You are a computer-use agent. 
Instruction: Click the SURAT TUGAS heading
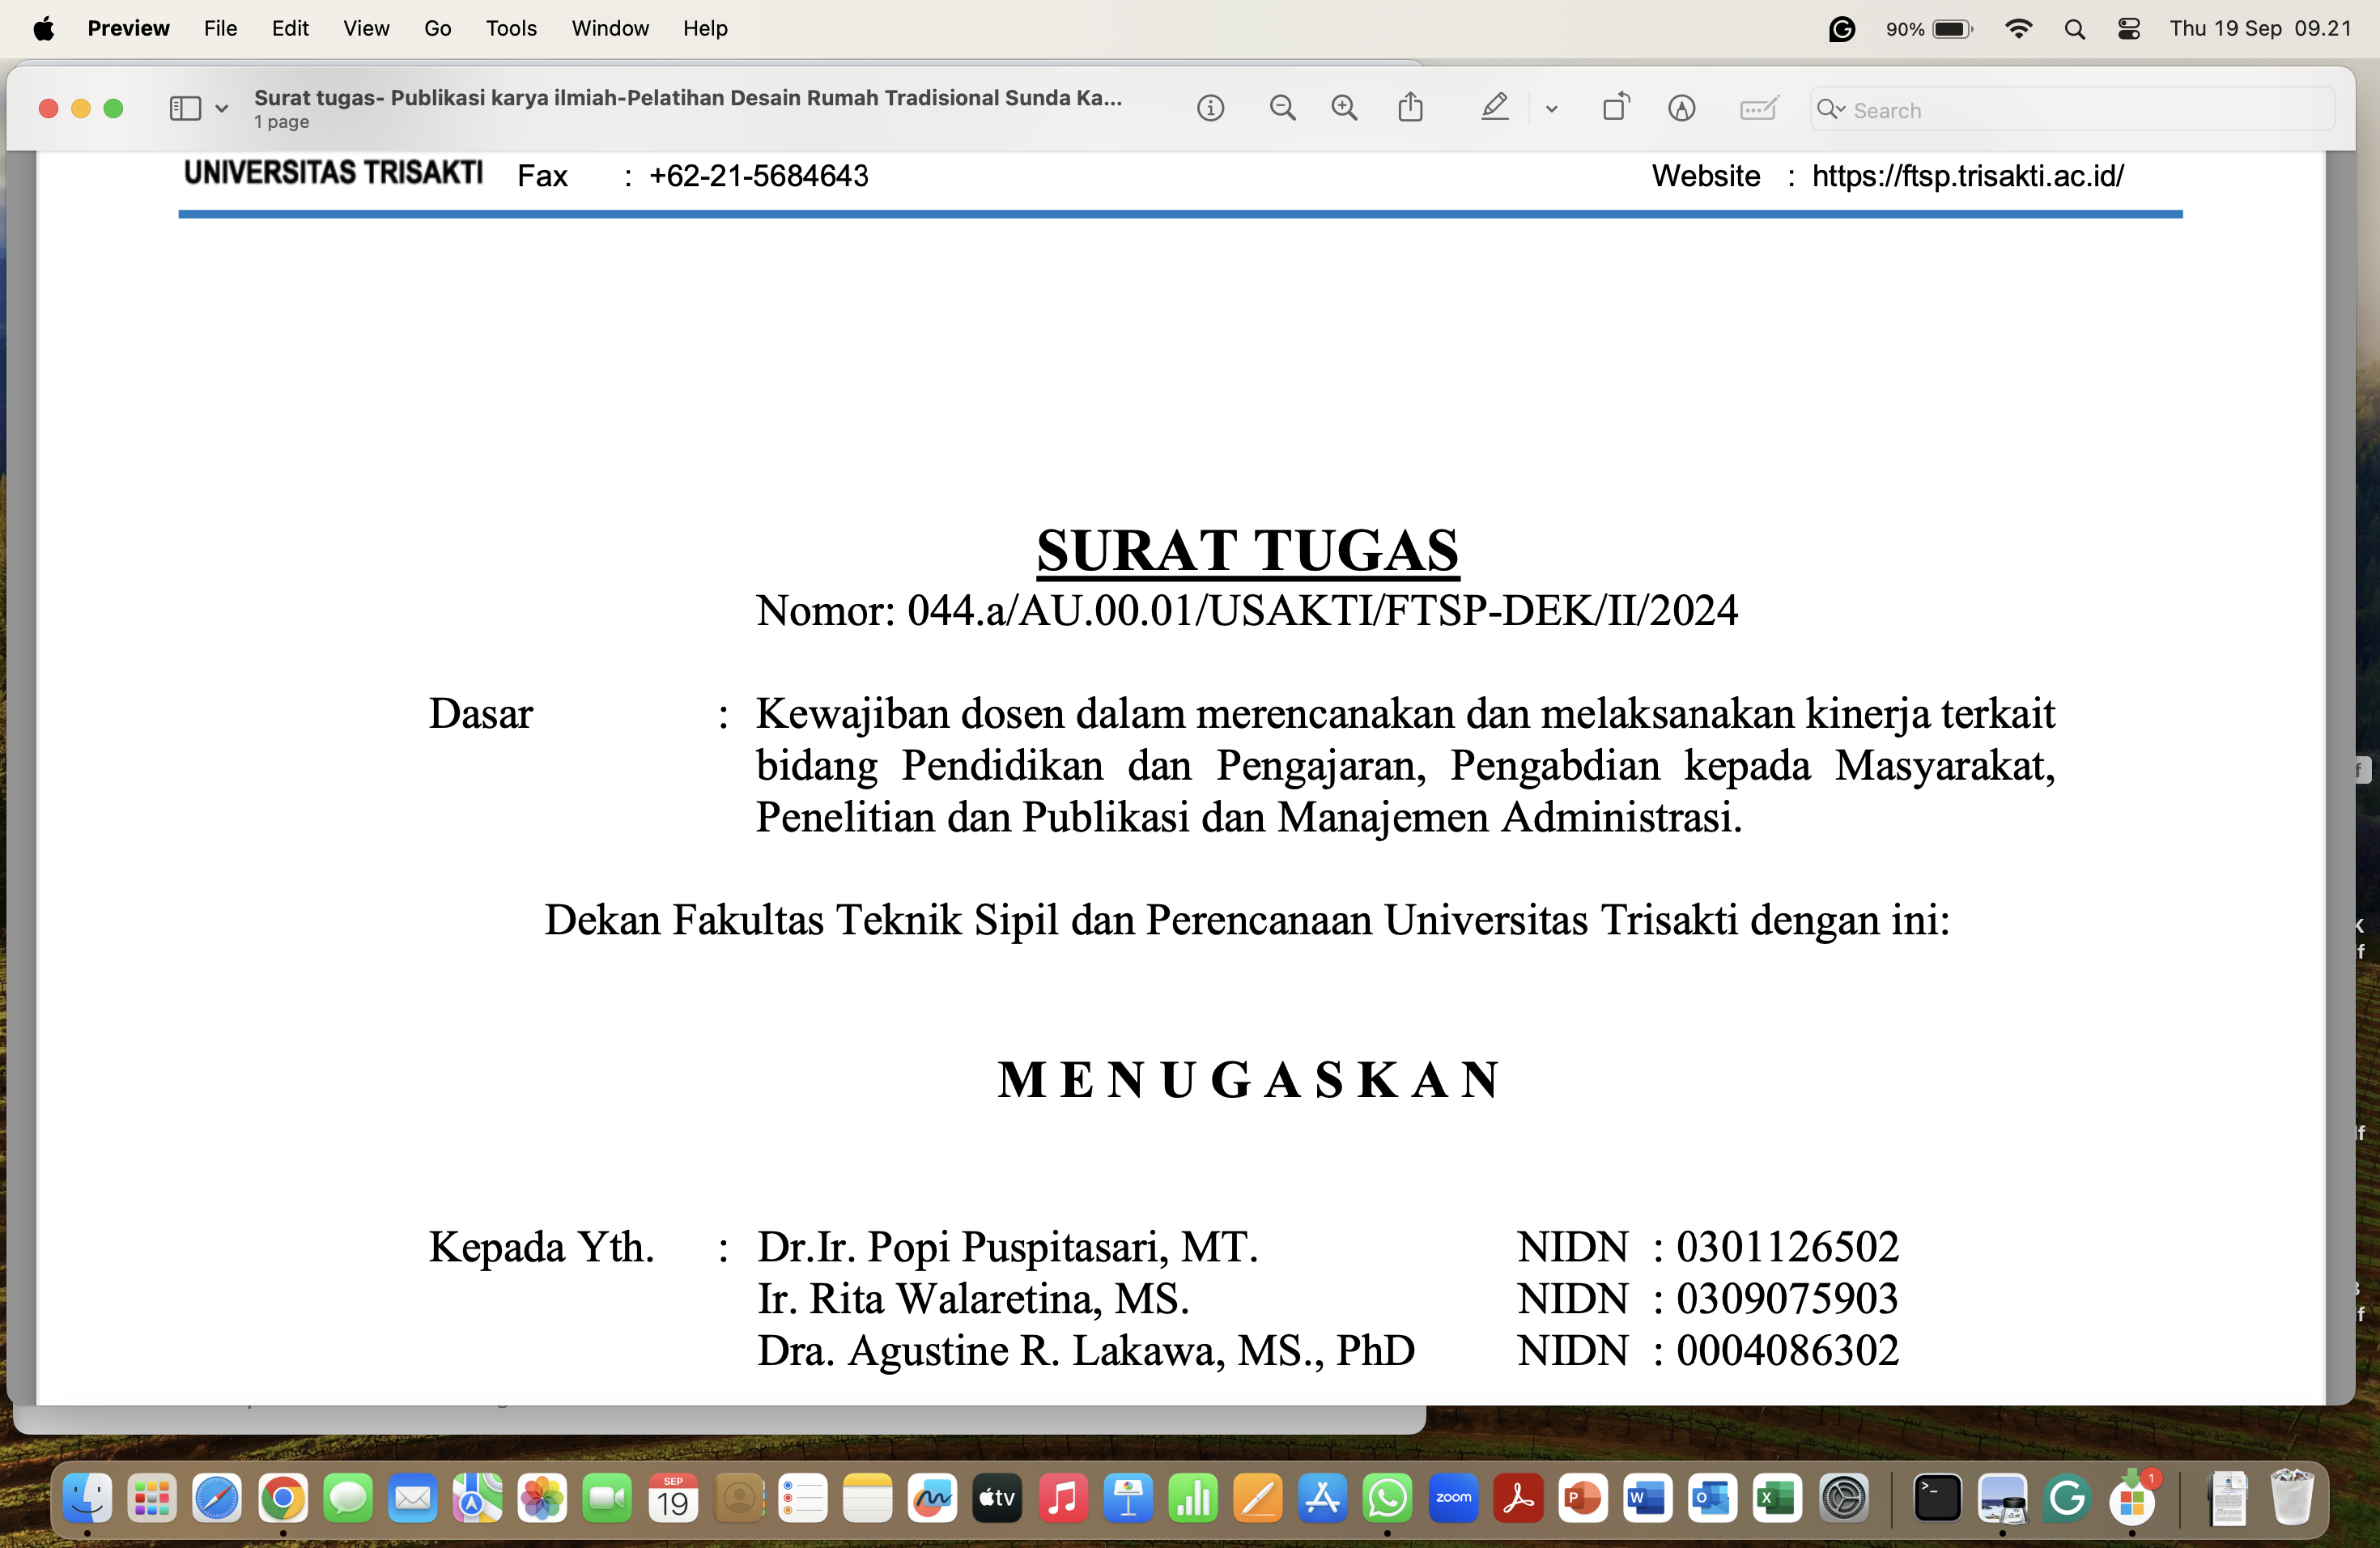pyautogui.click(x=1247, y=551)
